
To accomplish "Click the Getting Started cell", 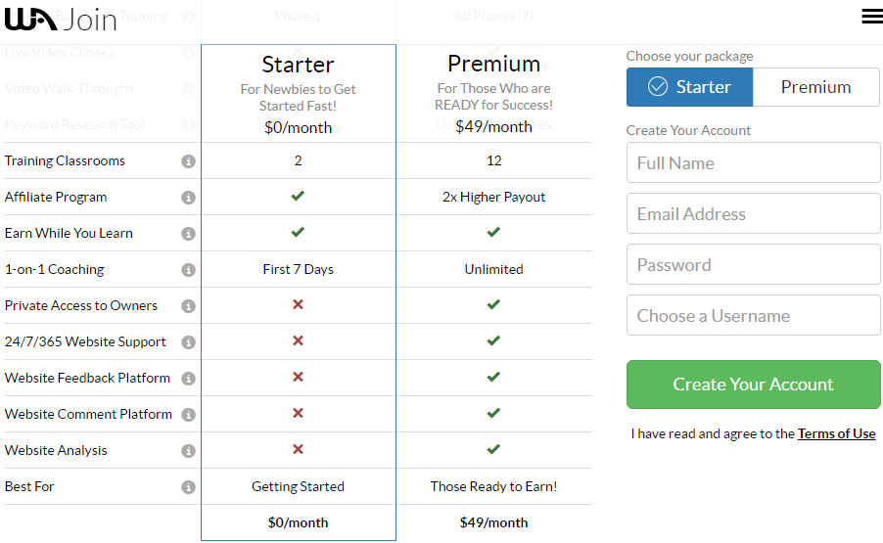I will [x=298, y=486].
